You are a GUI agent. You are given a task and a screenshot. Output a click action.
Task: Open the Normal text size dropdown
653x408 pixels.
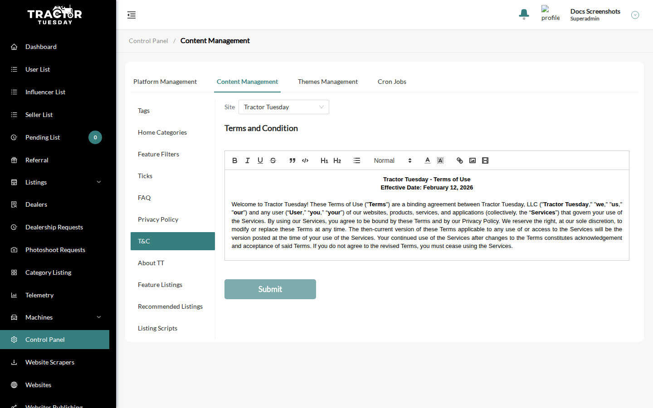(393, 160)
